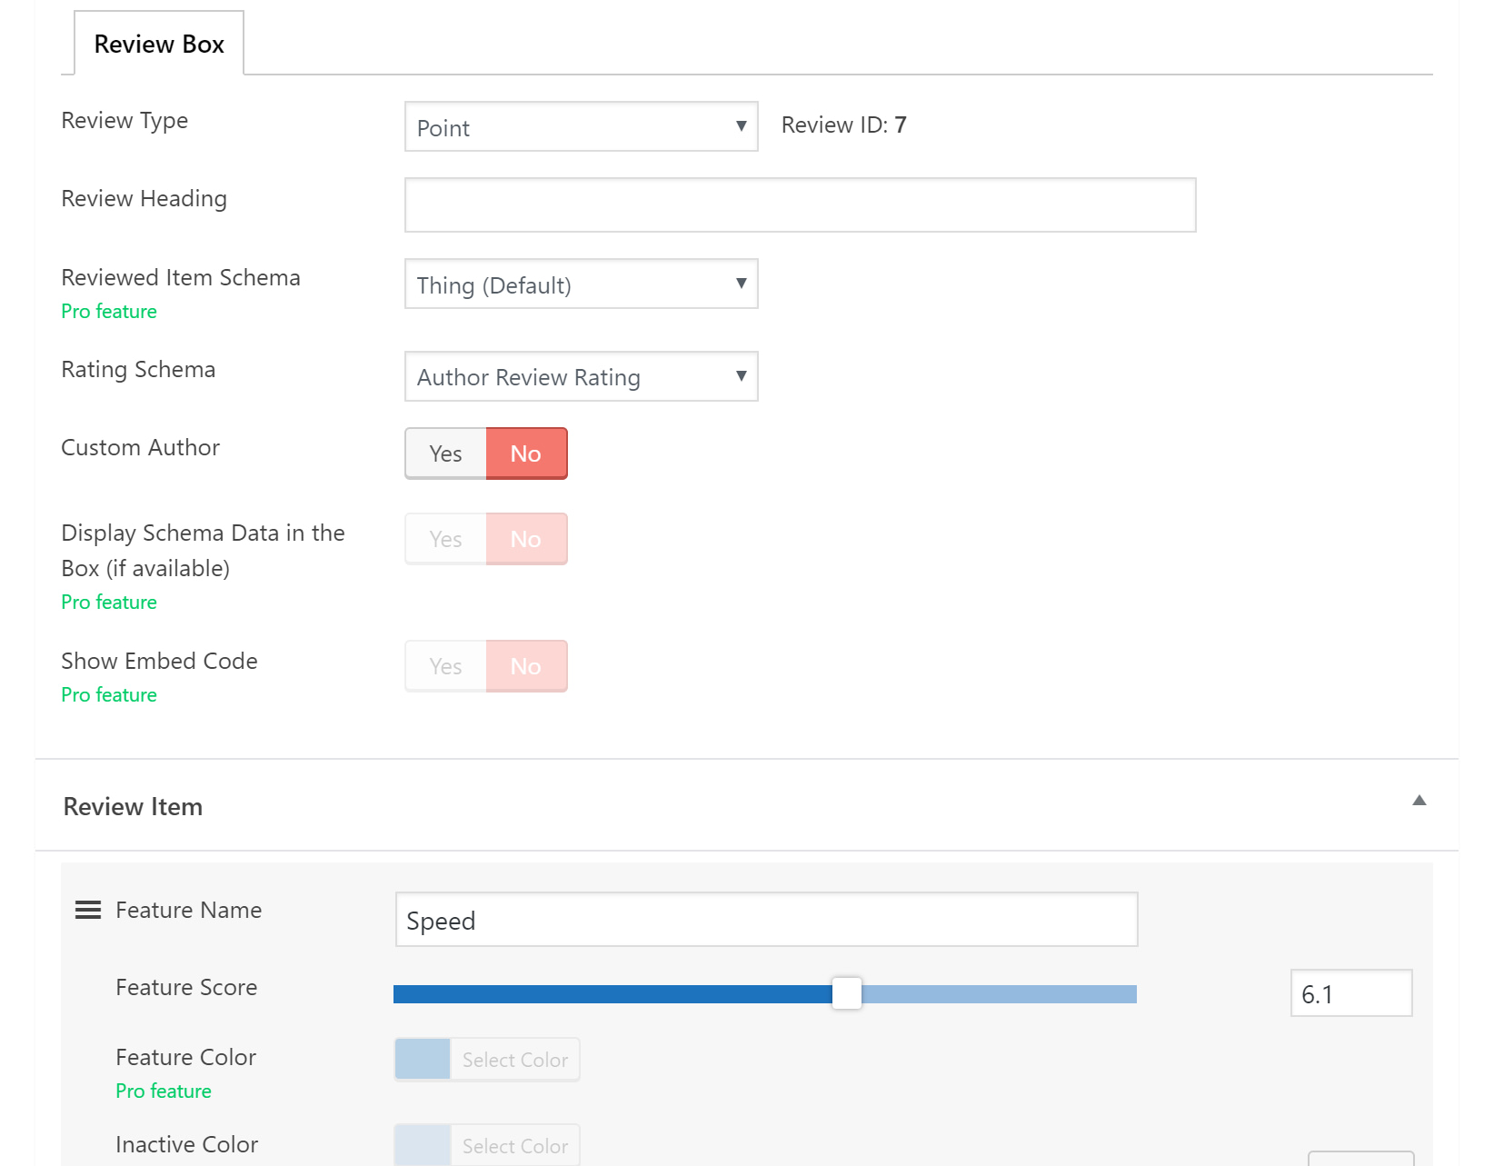This screenshot has width=1494, height=1166.
Task: Select the Speed feature name field
Action: click(x=766, y=920)
